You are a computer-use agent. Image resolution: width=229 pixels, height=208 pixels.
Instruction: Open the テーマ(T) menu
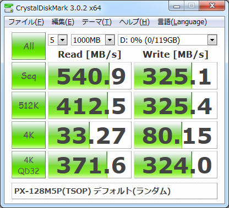(96, 22)
